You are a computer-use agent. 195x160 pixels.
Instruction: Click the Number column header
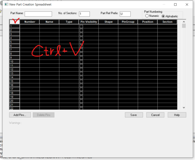tap(30, 22)
